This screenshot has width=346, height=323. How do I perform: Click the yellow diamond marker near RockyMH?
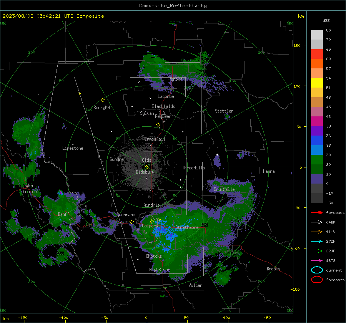[103, 100]
